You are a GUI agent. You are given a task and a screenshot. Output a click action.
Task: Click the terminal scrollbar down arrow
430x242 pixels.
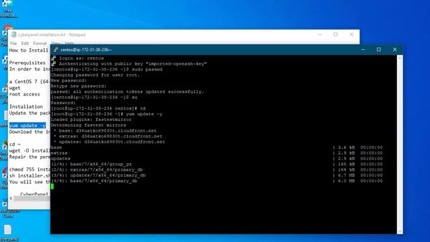pyautogui.click(x=400, y=231)
